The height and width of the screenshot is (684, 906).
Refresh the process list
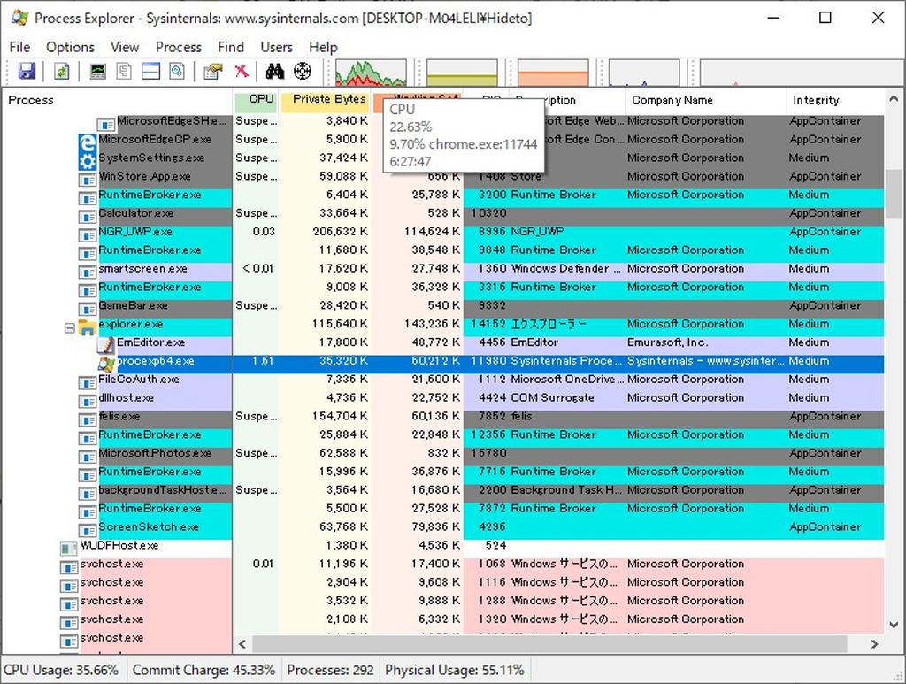pos(61,71)
